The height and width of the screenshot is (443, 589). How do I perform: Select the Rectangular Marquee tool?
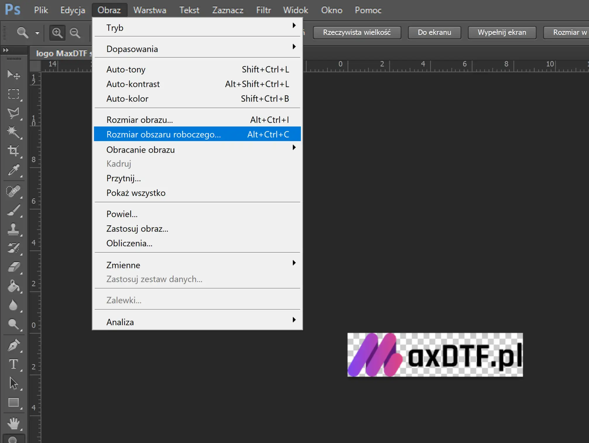(x=13, y=94)
